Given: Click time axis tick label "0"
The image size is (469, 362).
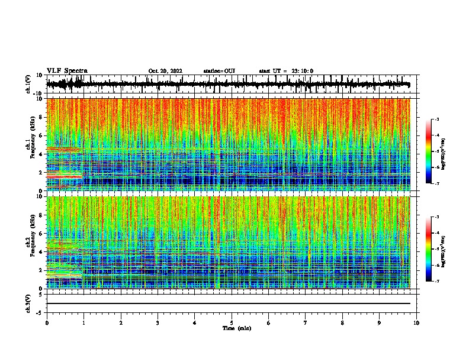Looking at the screenshot, I should [x=47, y=323].
